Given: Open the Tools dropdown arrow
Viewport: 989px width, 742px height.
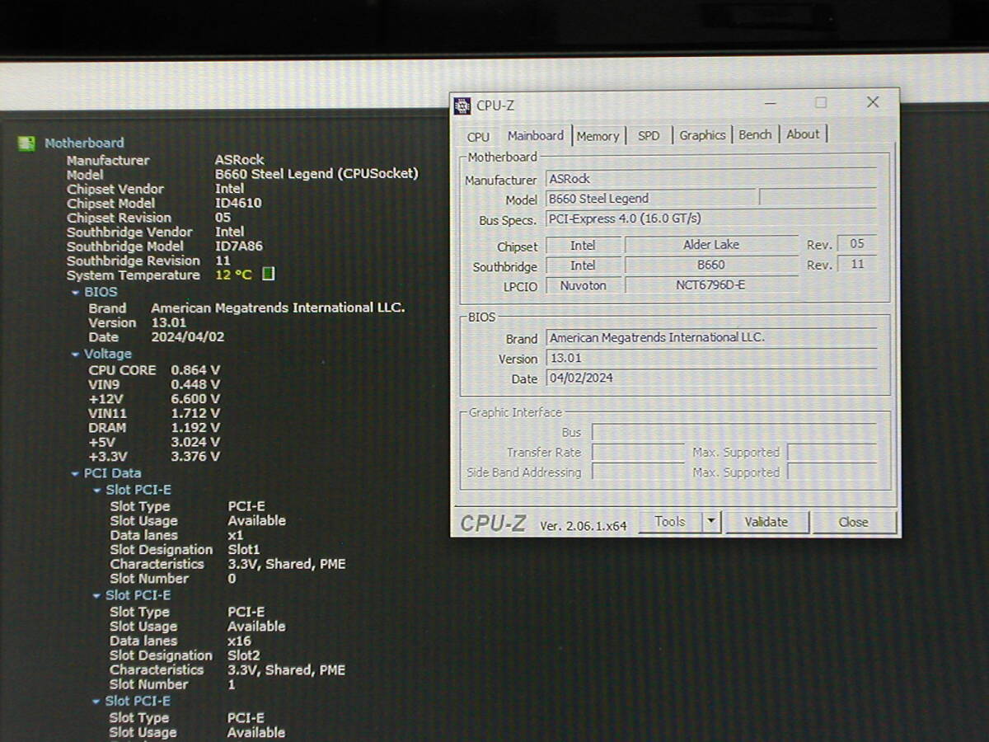Looking at the screenshot, I should pyautogui.click(x=711, y=522).
